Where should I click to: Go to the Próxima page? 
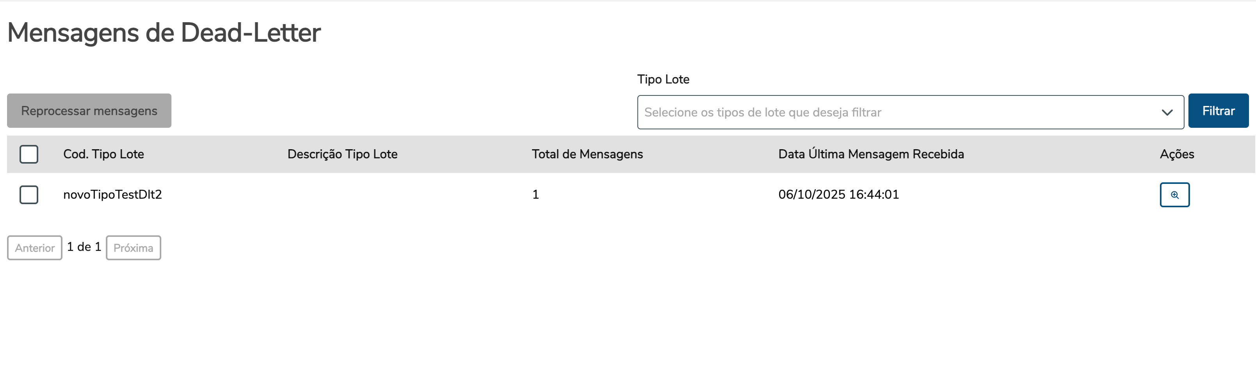pos(133,248)
